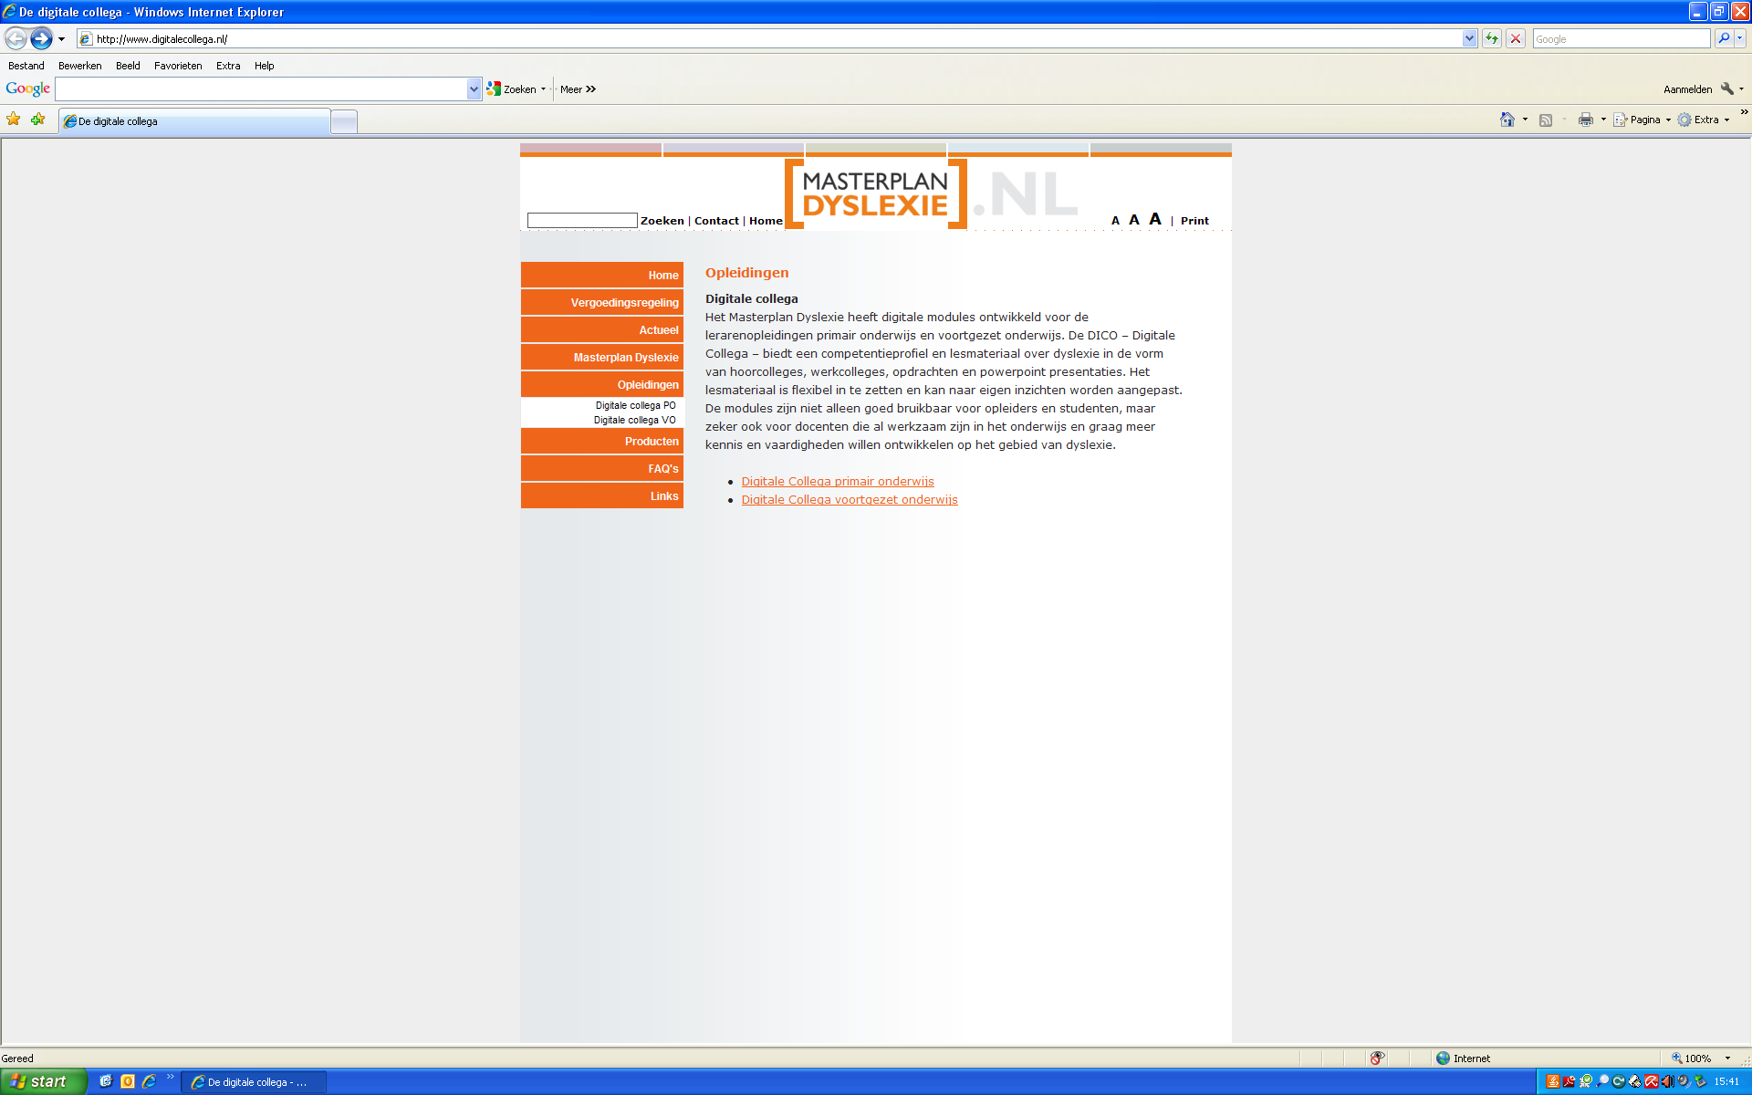Open FAQ's sidebar item
Screen dimensions: 1752x1095
(x=602, y=468)
